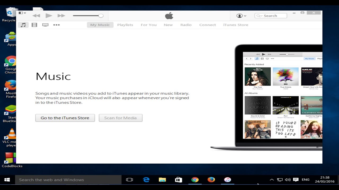Open the account profile dropdown

coord(241,16)
